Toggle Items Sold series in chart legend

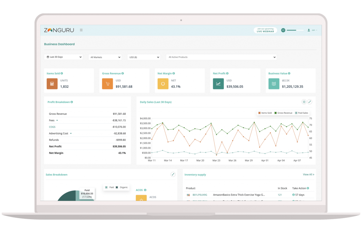pos(265,113)
